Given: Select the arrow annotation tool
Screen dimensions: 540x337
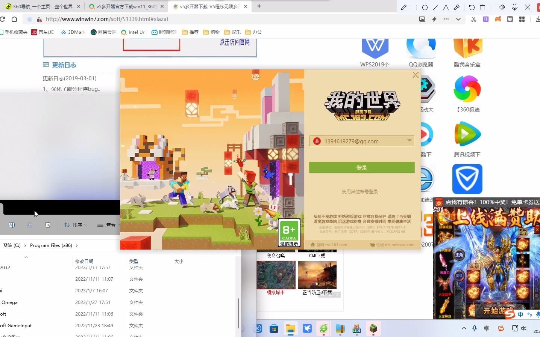Looking at the screenshot, I should pyautogui.click(x=435, y=7).
